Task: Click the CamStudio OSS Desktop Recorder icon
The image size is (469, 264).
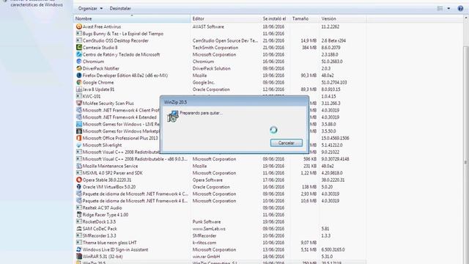Action: click(79, 40)
